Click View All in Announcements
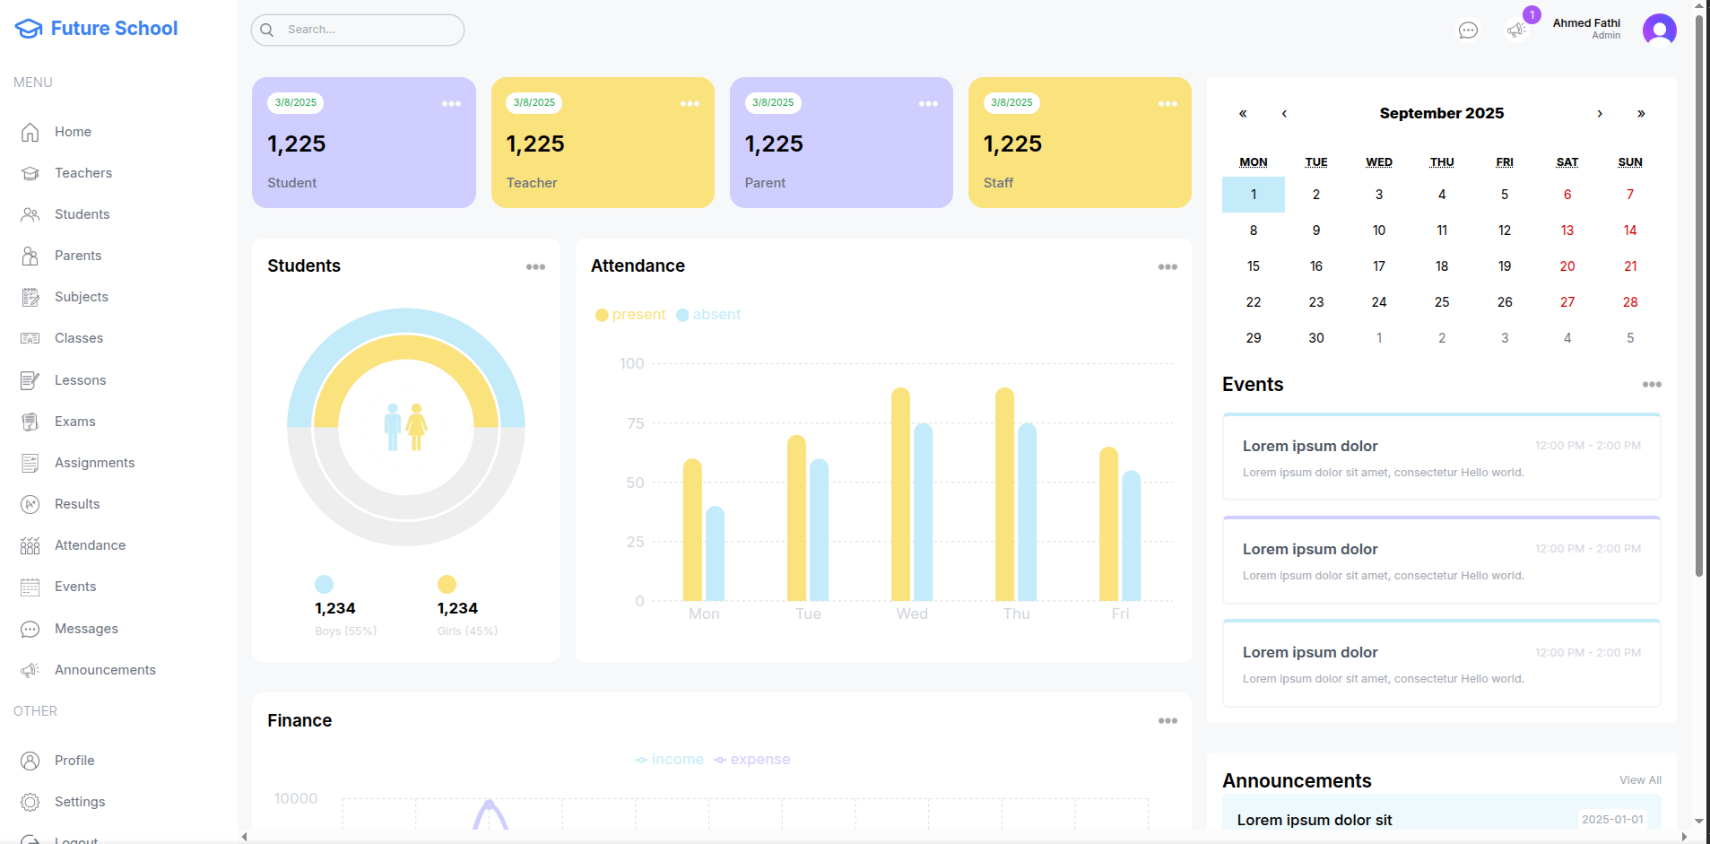 1639,780
